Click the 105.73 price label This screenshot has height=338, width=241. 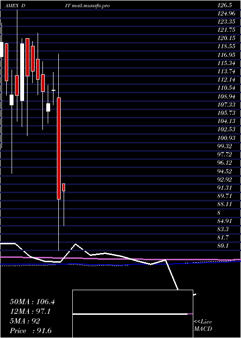(226, 113)
